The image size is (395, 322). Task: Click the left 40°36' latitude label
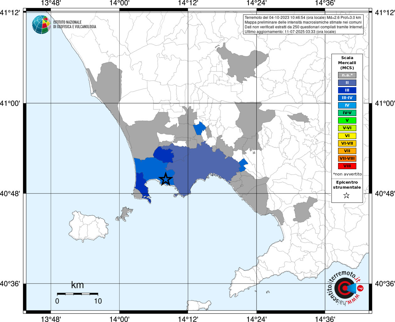click(10, 284)
